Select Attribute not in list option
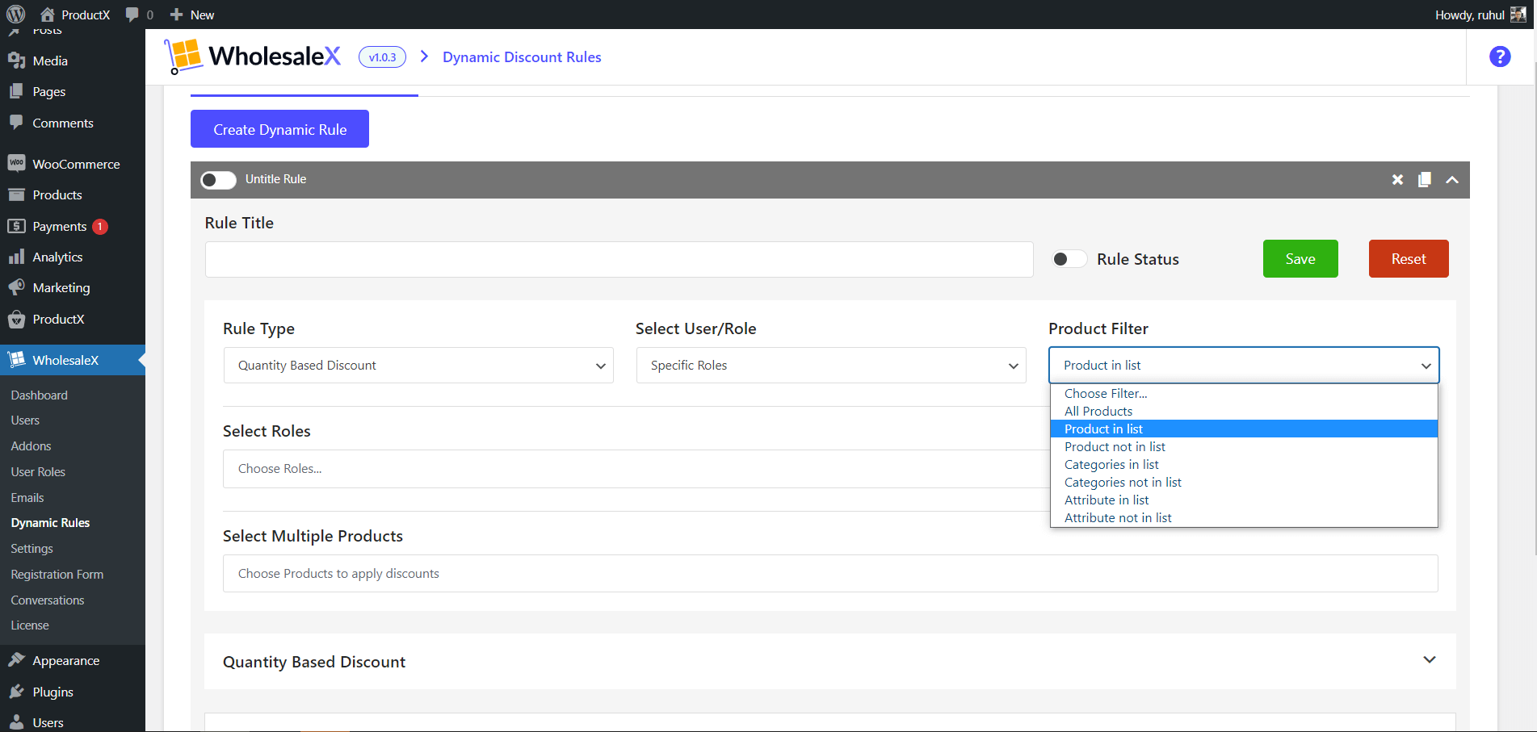This screenshot has width=1537, height=732. pos(1244,517)
